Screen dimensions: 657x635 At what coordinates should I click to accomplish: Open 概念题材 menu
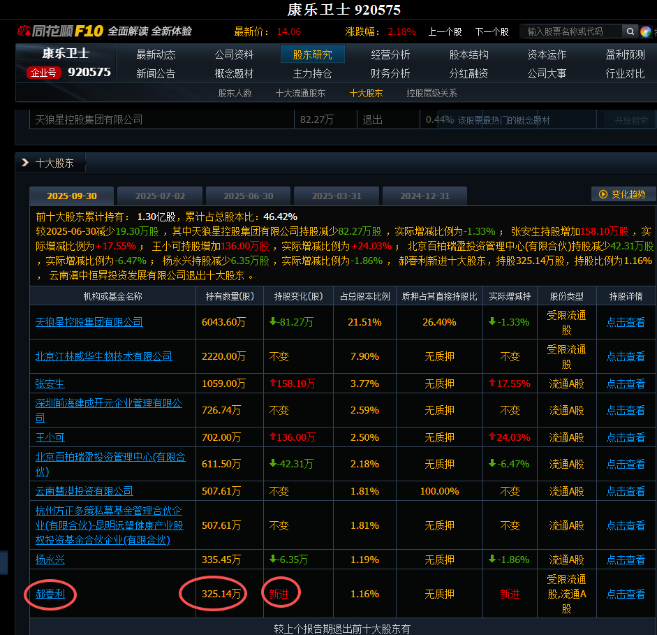tap(234, 73)
